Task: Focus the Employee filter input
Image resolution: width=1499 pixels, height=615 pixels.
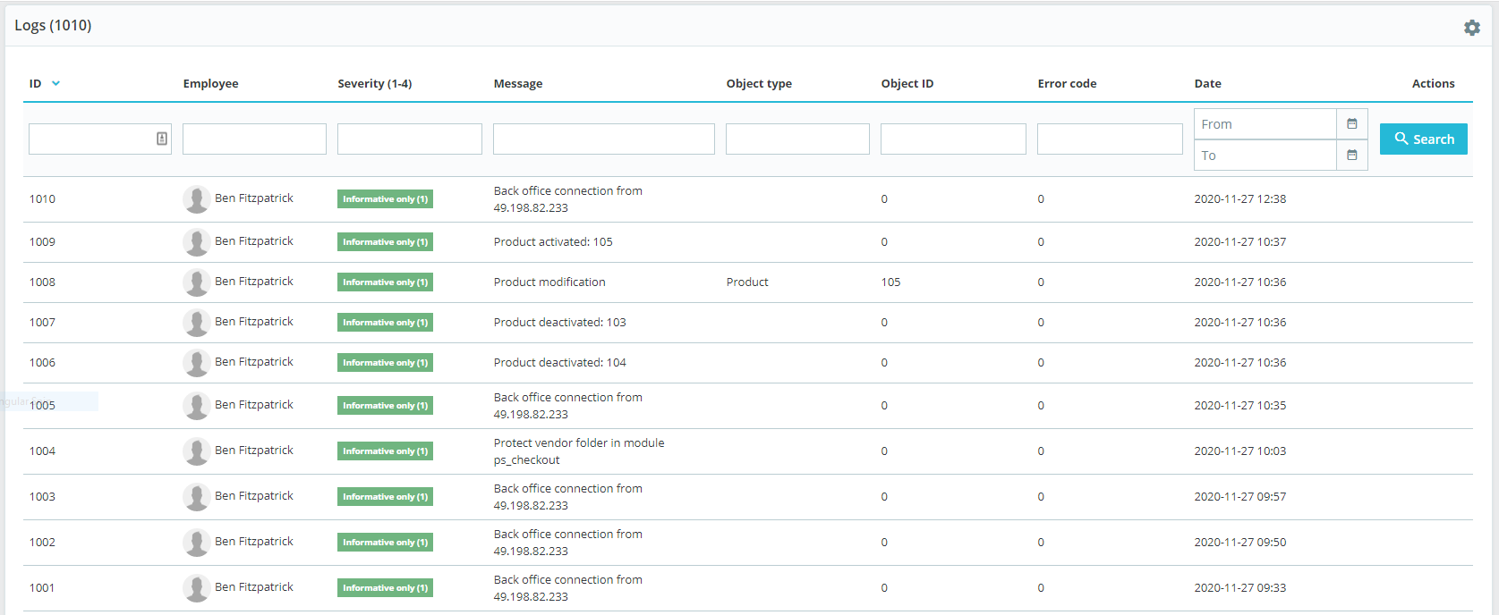Action: (x=254, y=139)
